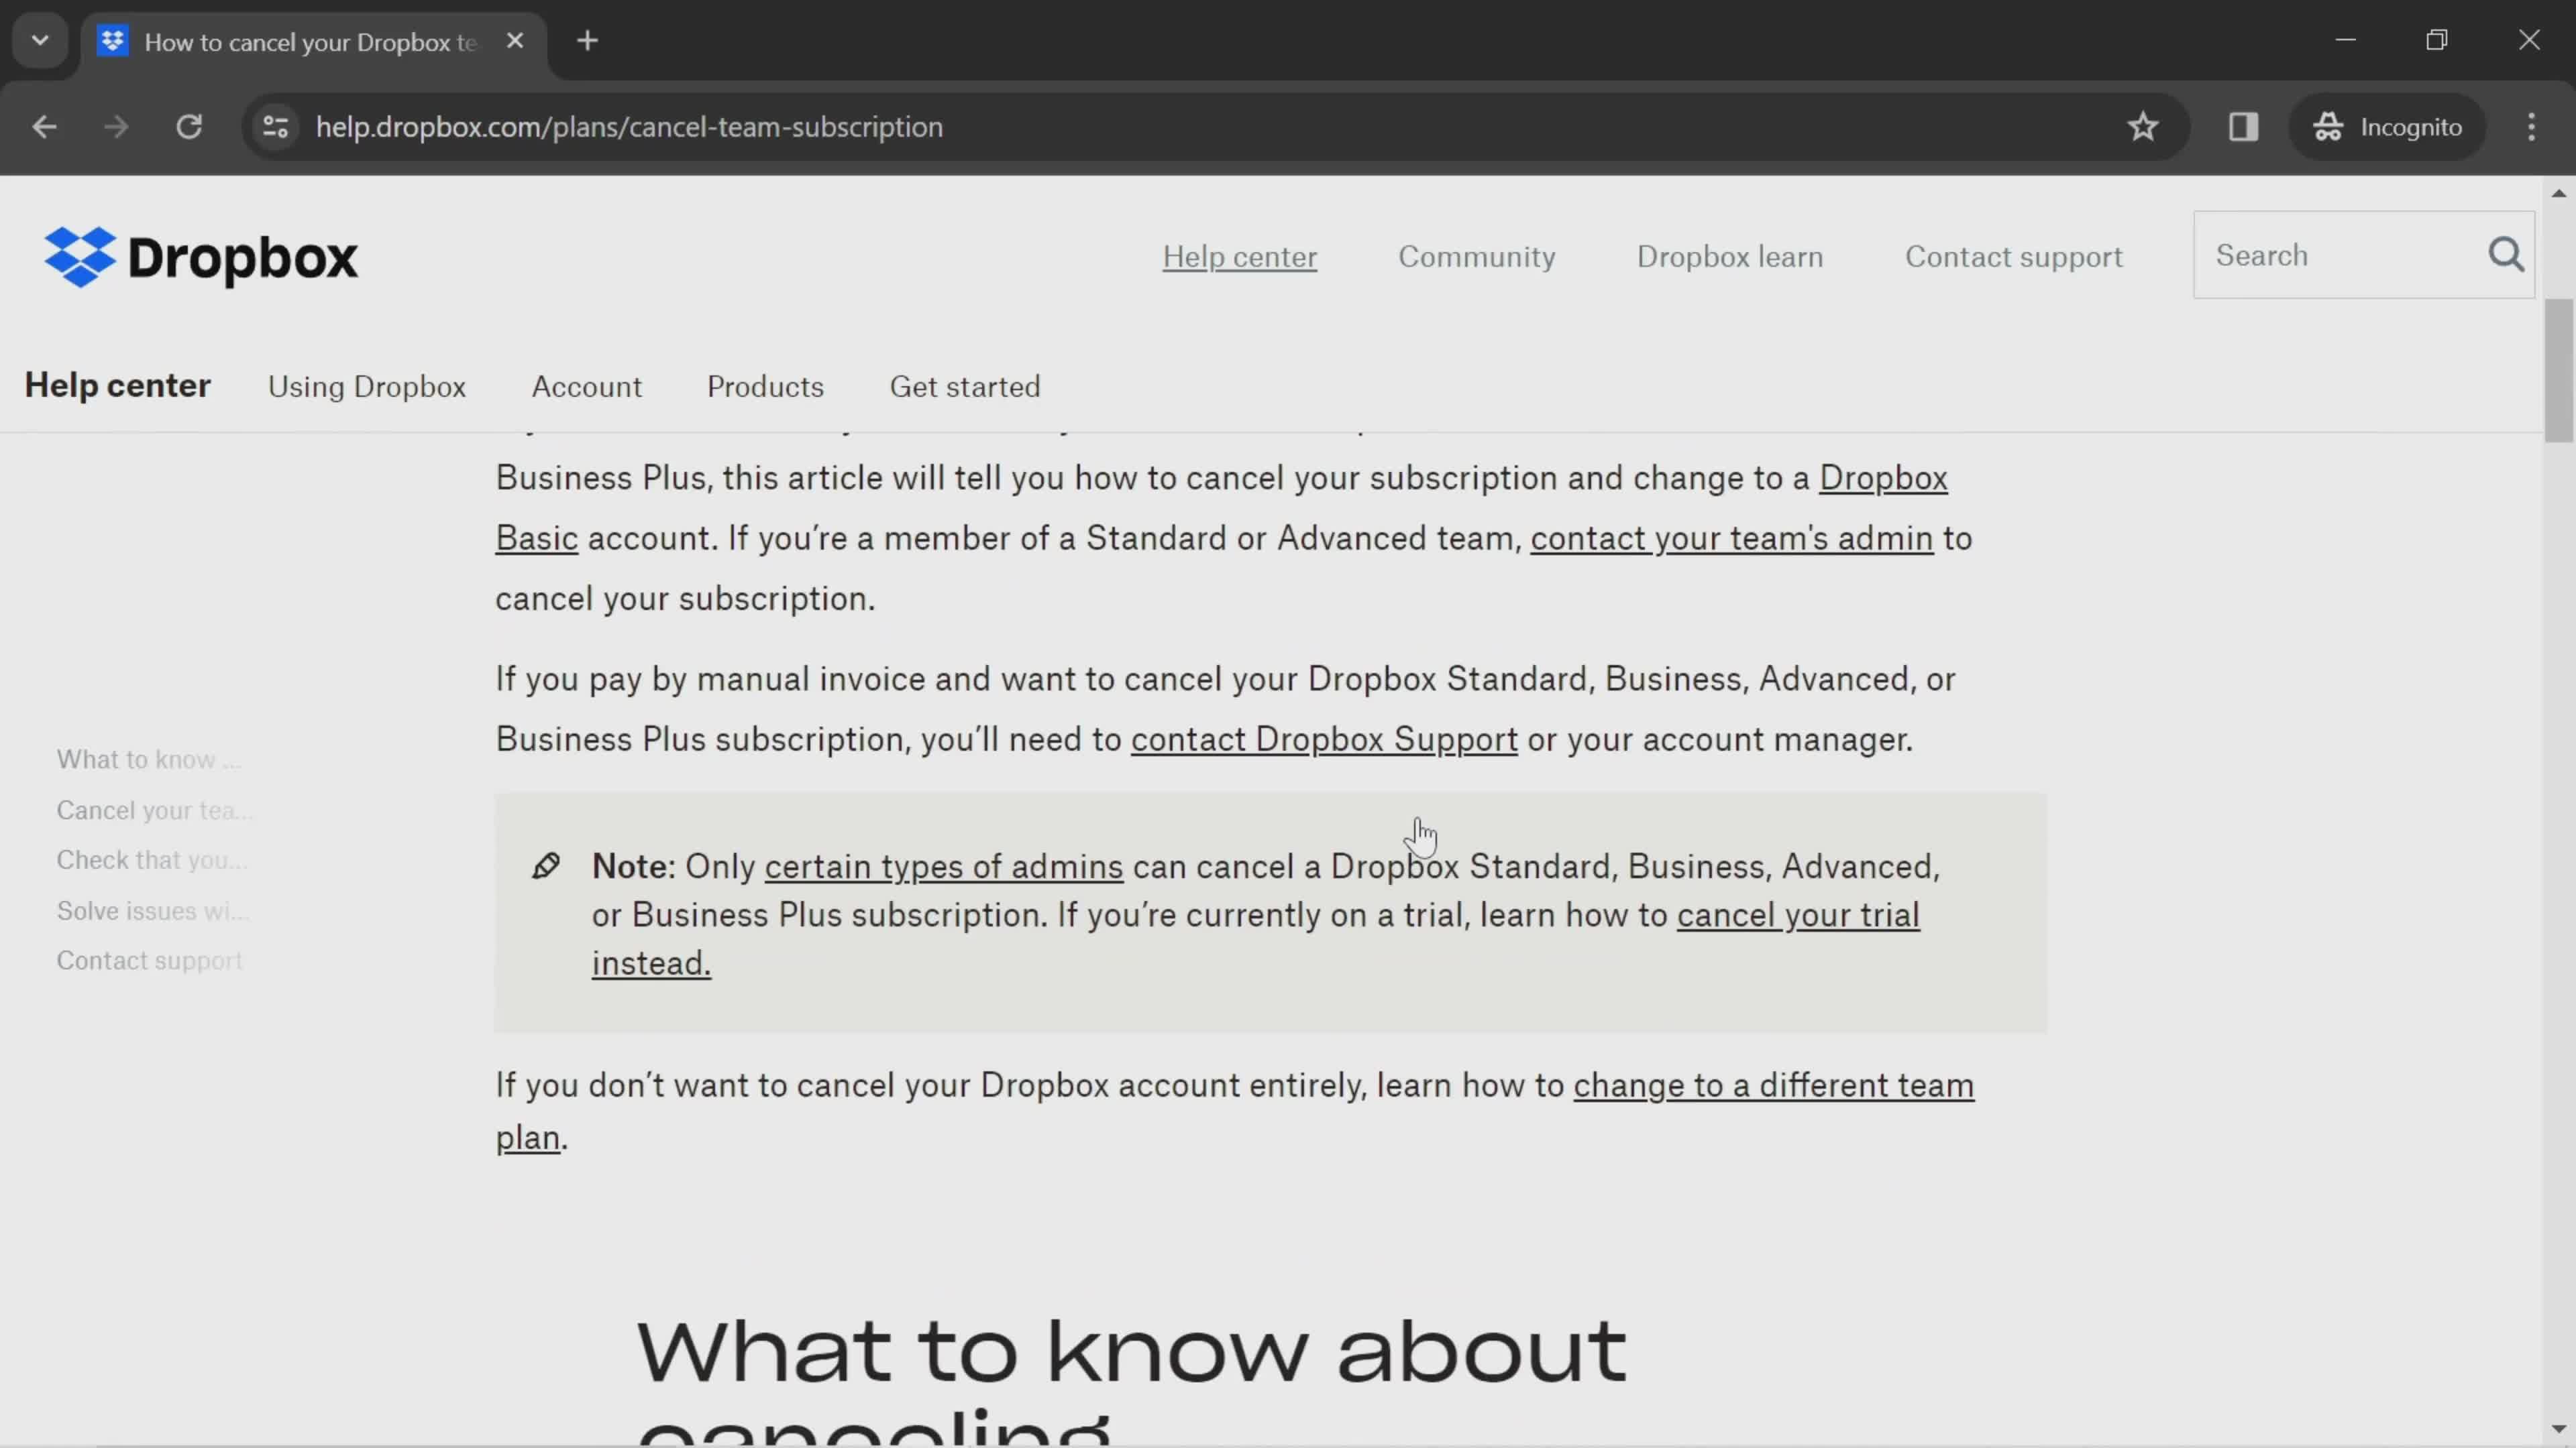Follow the contact Dropbox Support link
This screenshot has width=2576, height=1448.
(1324, 739)
